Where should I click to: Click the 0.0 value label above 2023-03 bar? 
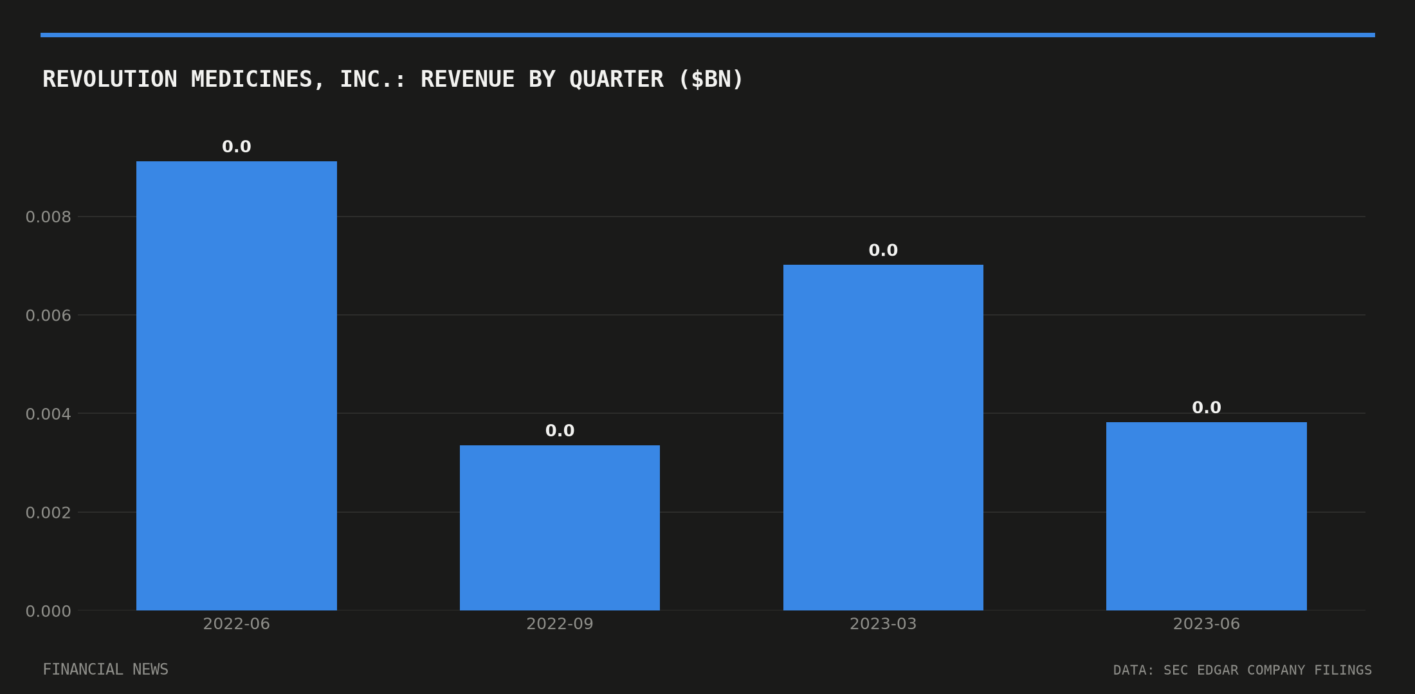[883, 250]
